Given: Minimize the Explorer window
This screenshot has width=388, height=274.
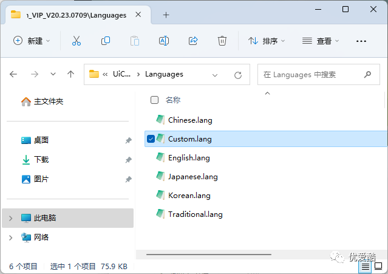Looking at the screenshot, I should (318, 9).
